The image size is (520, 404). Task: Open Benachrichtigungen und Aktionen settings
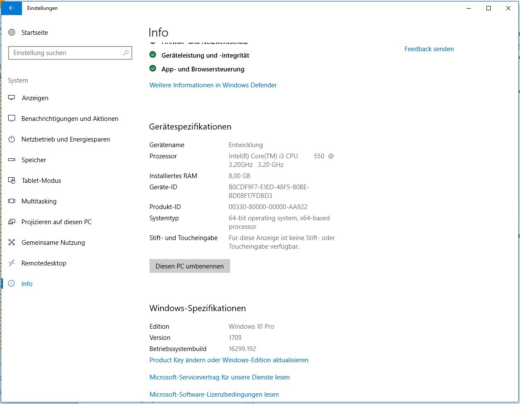click(x=70, y=119)
